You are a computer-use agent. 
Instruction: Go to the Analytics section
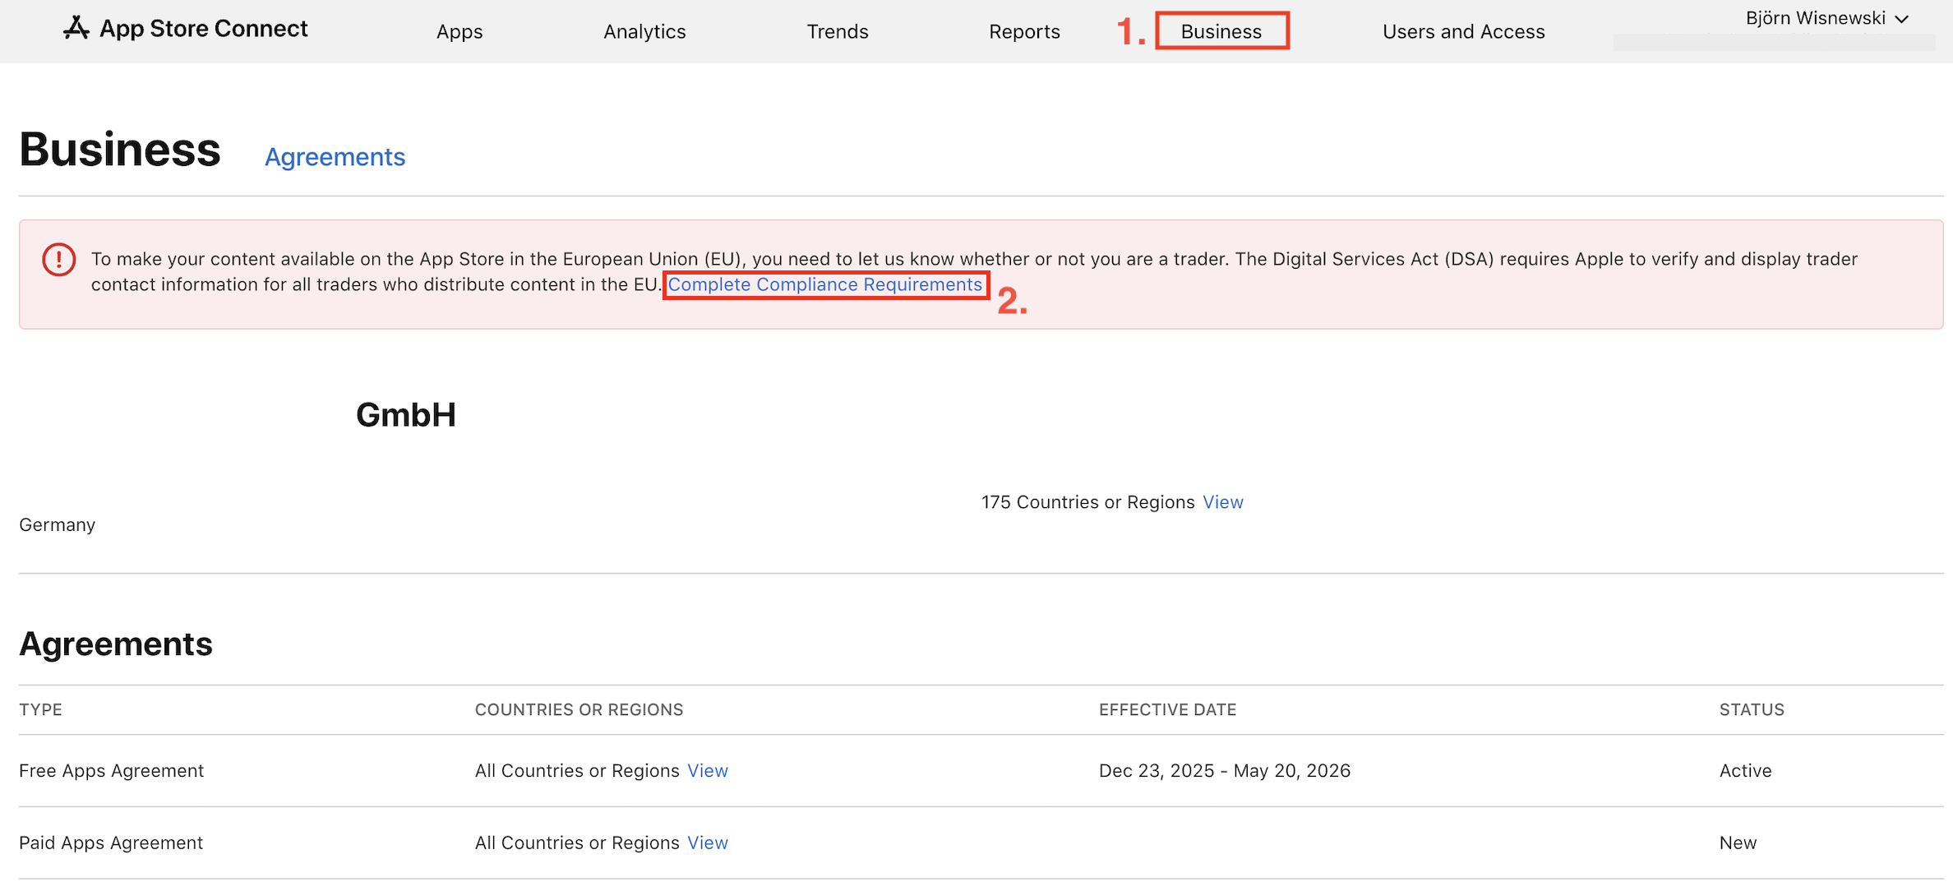(644, 31)
